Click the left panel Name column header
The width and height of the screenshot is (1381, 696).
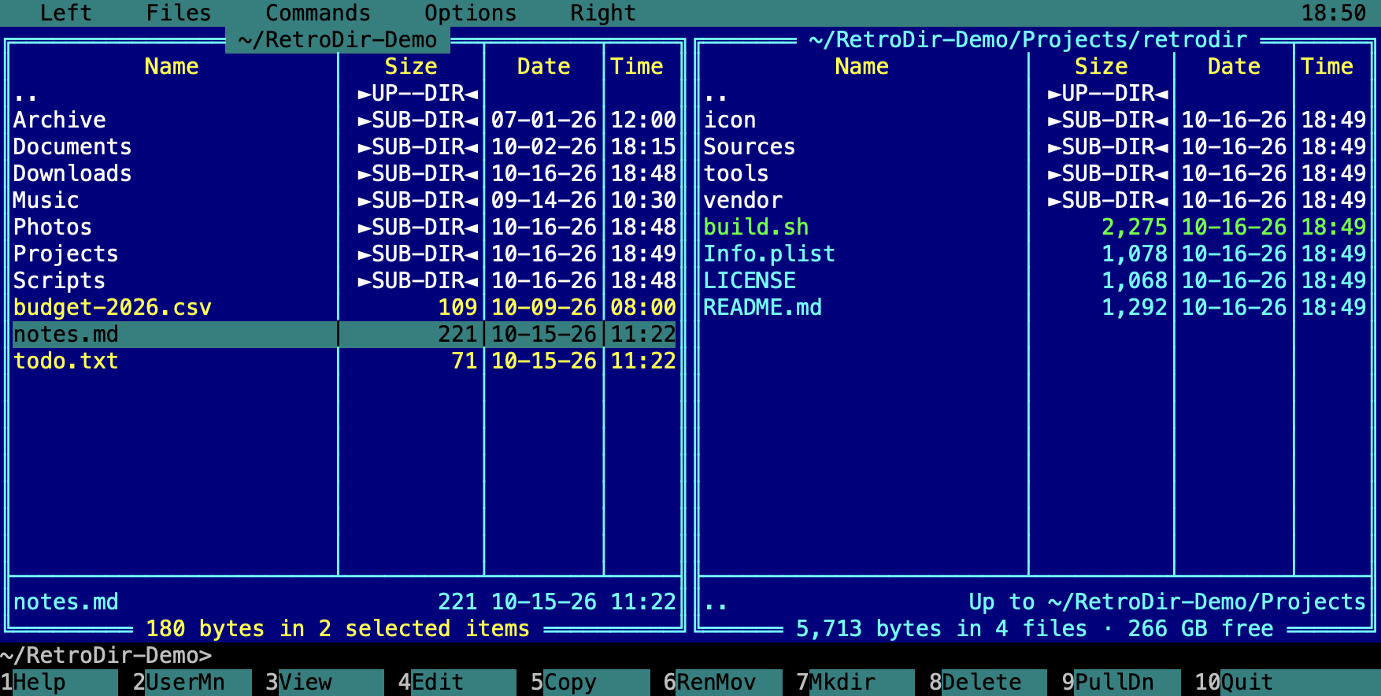click(x=172, y=66)
